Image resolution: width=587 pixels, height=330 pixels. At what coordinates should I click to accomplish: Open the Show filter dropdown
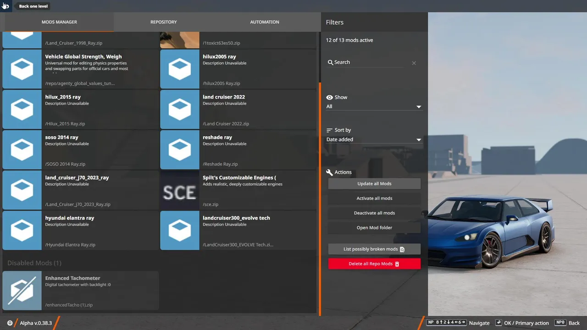pos(374,106)
